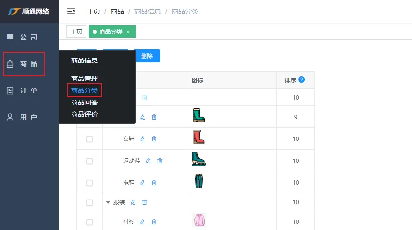Delete 运动鞋 using its trash icon
The height and width of the screenshot is (230, 412).
pyautogui.click(x=160, y=161)
